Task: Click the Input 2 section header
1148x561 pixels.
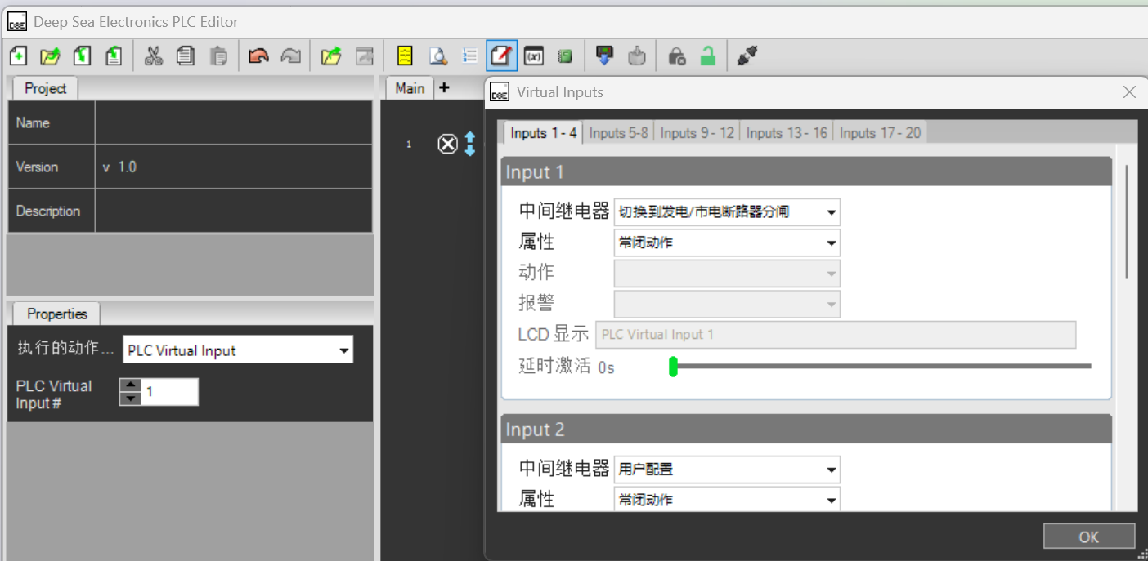Action: [806, 430]
